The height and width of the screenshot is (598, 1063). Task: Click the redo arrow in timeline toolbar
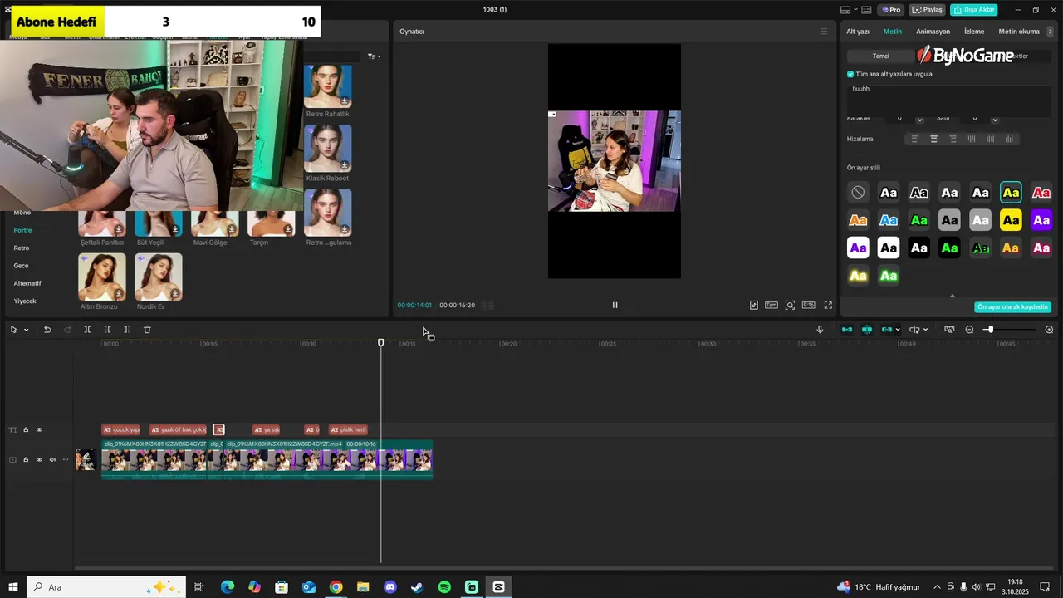coord(67,330)
